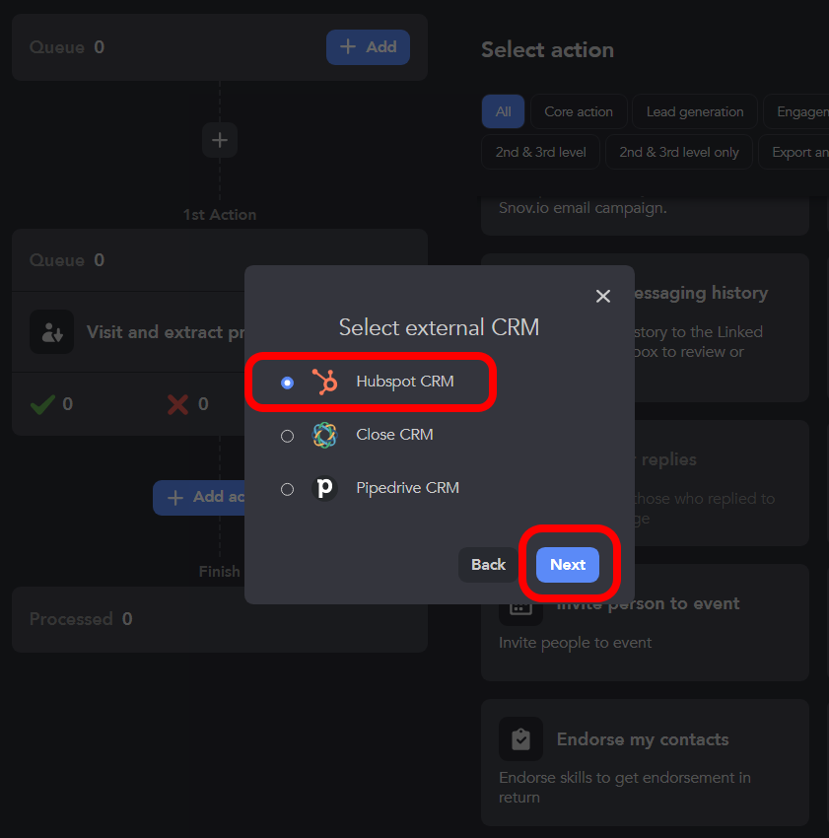This screenshot has height=838, width=829.
Task: Click the 1st Action label
Action: pos(220,215)
